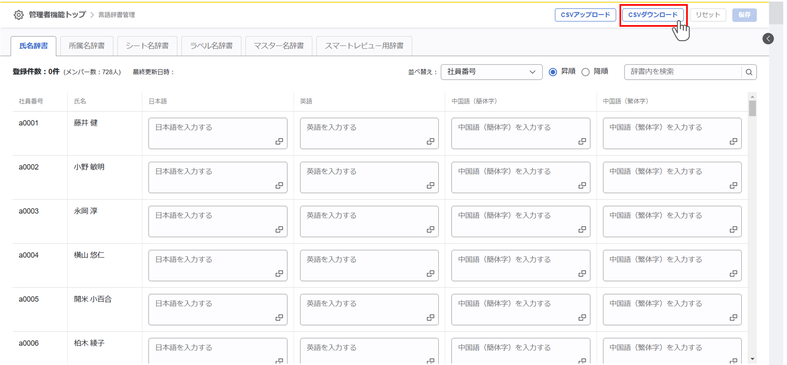Screen dimensions: 787x365
Task: Click the 社員番号 column header
Action: pos(31,101)
